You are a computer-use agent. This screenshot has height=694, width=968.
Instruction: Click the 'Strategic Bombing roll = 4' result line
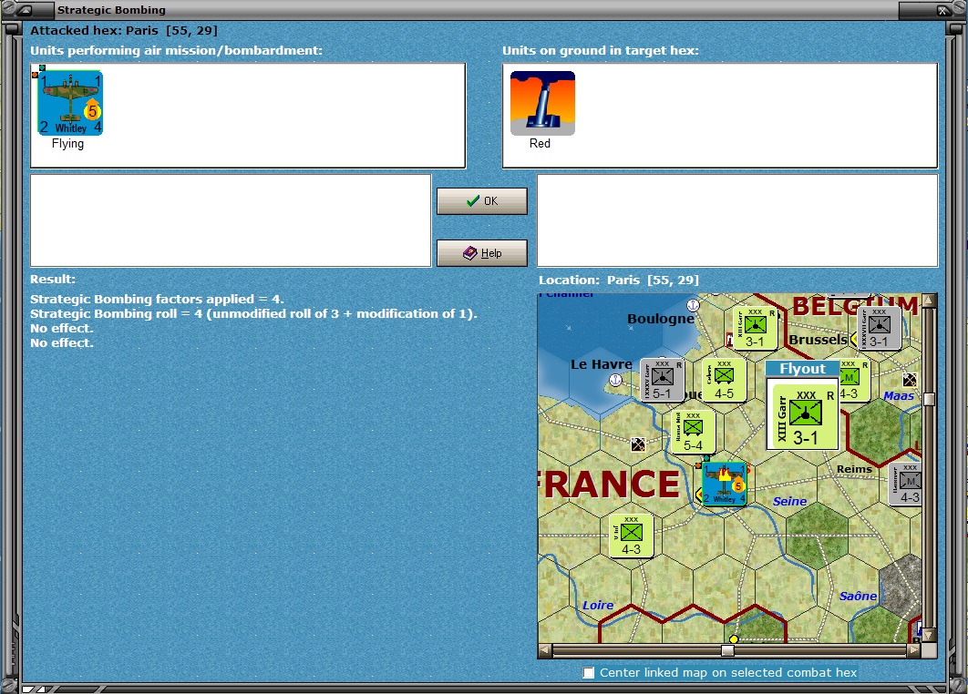(253, 314)
